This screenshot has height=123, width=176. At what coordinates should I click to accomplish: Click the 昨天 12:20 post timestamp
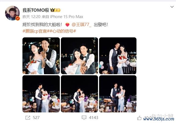[32, 17]
